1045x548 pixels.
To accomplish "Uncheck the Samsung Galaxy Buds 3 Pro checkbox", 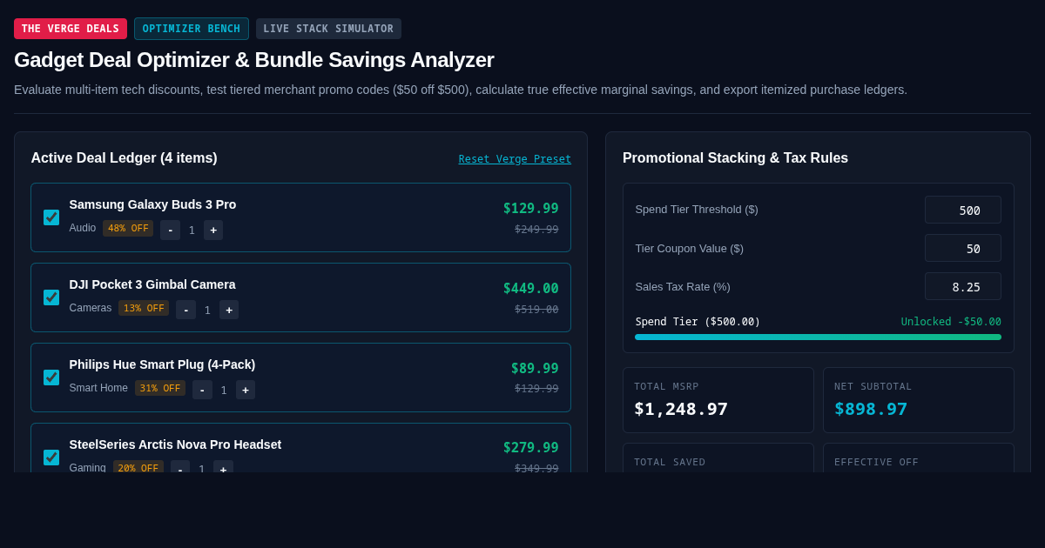I will pyautogui.click(x=51, y=217).
